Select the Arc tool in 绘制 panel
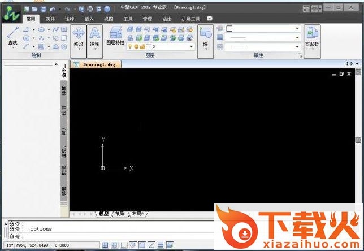 [26, 46]
